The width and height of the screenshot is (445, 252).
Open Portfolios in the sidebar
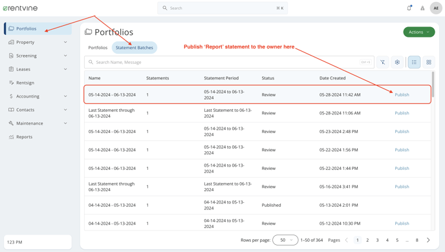pos(38,28)
